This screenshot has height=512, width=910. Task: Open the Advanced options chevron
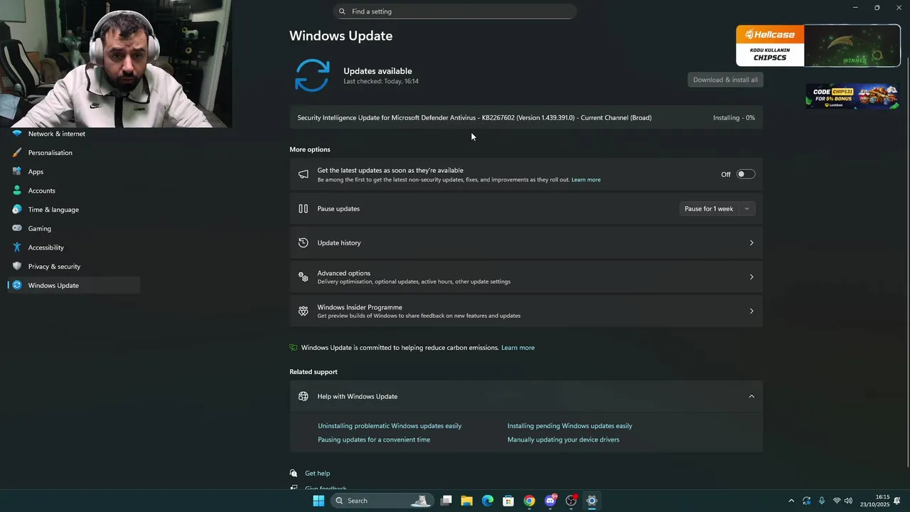point(751,277)
